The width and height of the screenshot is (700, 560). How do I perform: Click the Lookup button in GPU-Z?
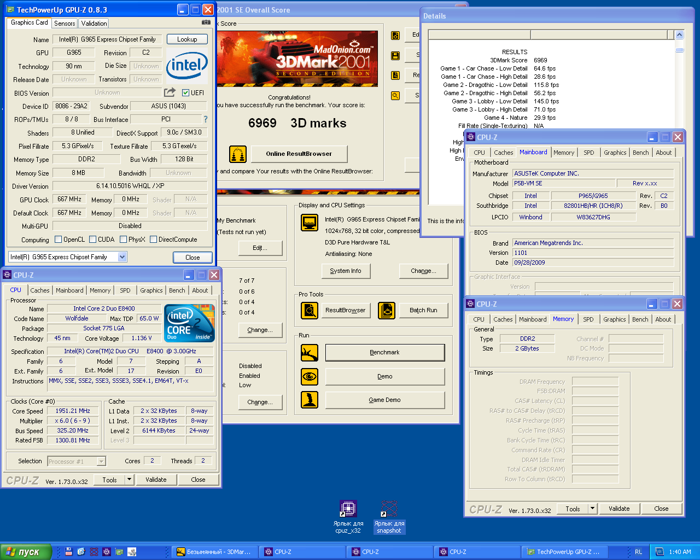tap(187, 39)
